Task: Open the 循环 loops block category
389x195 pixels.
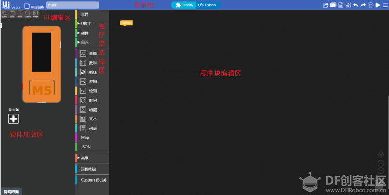Action: click(92, 72)
